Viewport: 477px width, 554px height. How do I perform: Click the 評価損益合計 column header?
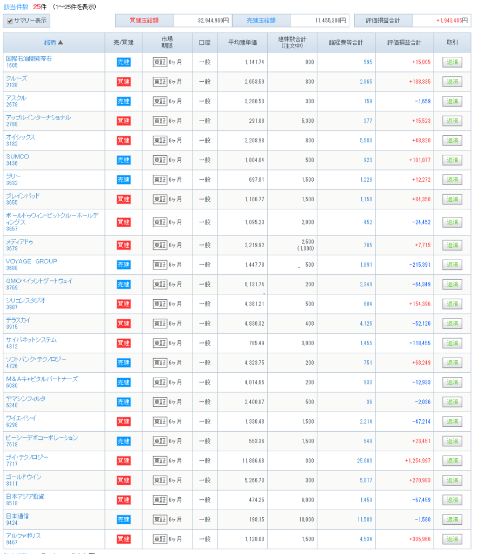point(405,42)
